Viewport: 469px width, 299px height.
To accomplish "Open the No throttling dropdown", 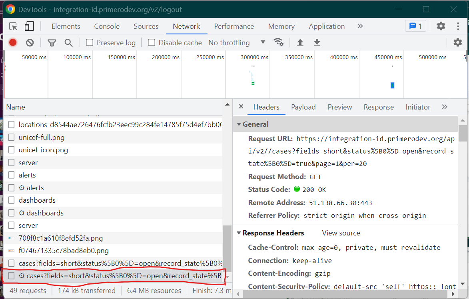I will (x=237, y=42).
